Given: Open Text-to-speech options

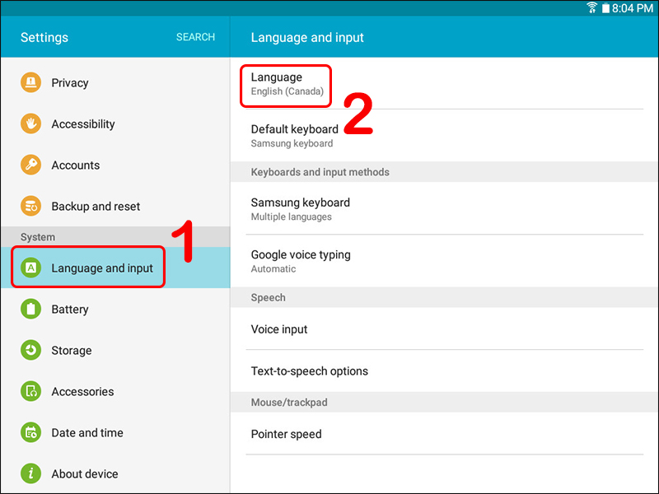Looking at the screenshot, I should coord(445,371).
